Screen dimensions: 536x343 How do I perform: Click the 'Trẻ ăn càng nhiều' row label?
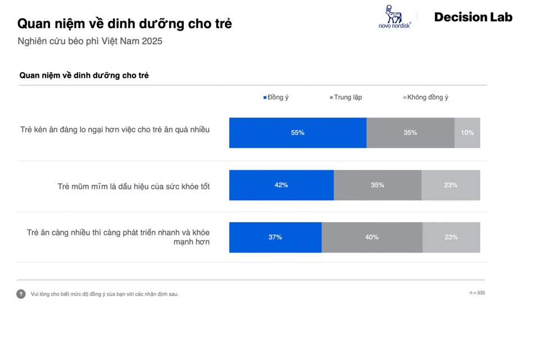coord(118,237)
